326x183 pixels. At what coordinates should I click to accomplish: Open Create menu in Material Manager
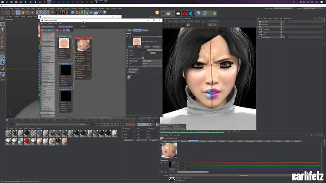pyautogui.click(x=11, y=128)
